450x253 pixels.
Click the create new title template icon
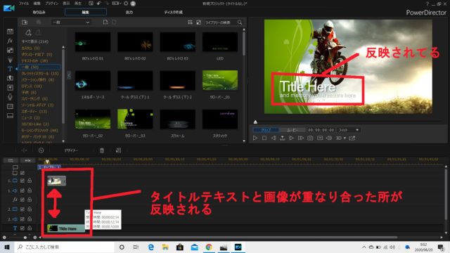pyautogui.click(x=105, y=22)
